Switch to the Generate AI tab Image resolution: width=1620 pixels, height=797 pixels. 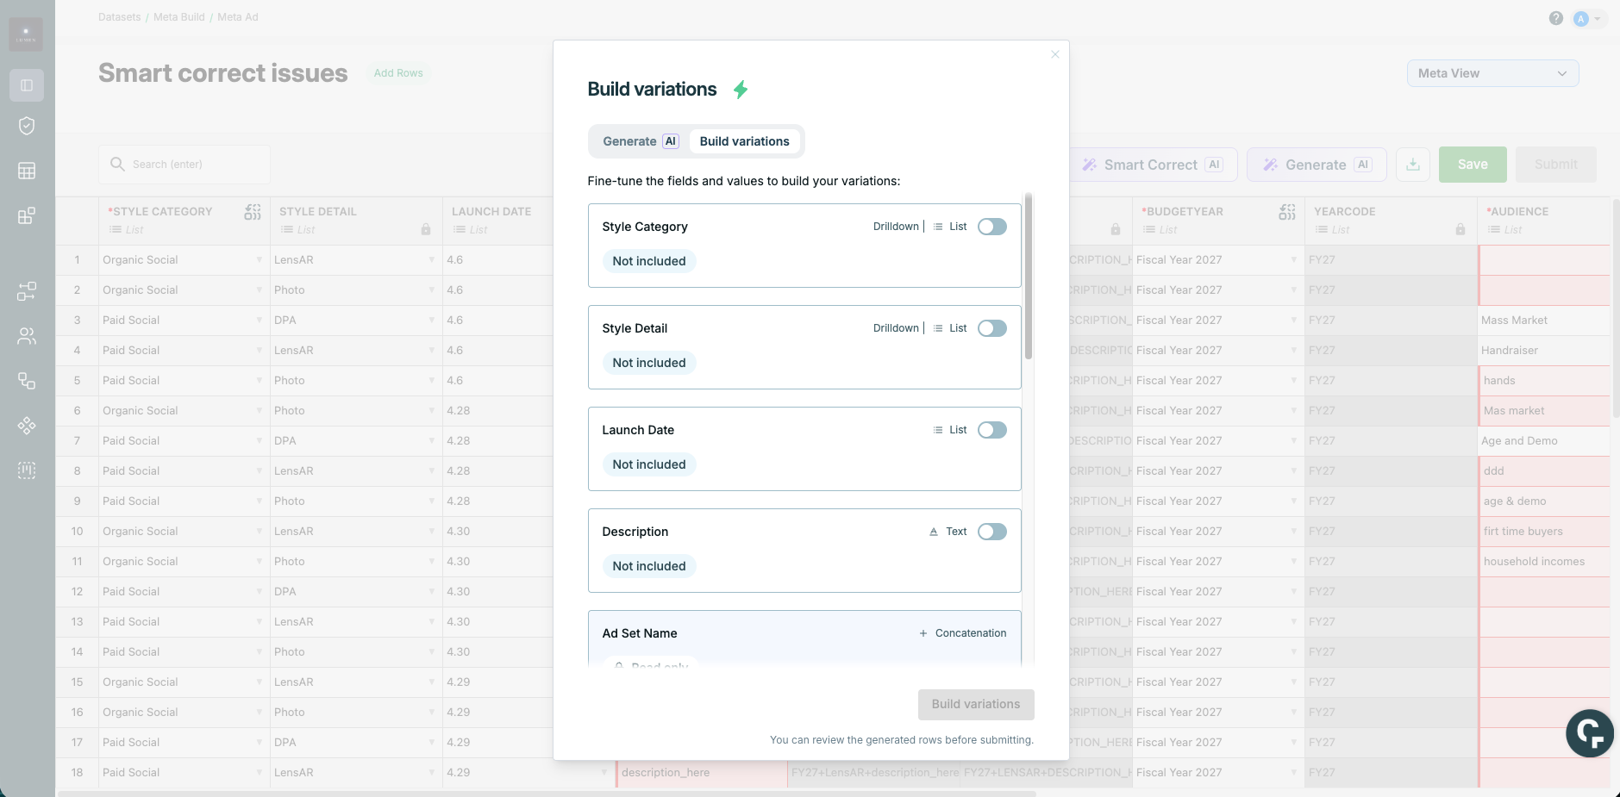pyautogui.click(x=640, y=141)
